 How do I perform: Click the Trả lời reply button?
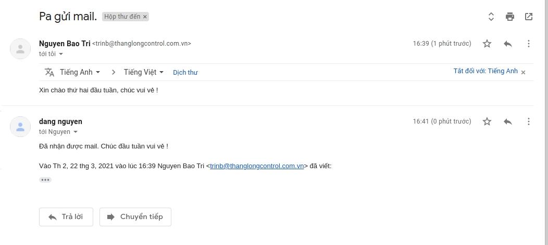pos(66,217)
